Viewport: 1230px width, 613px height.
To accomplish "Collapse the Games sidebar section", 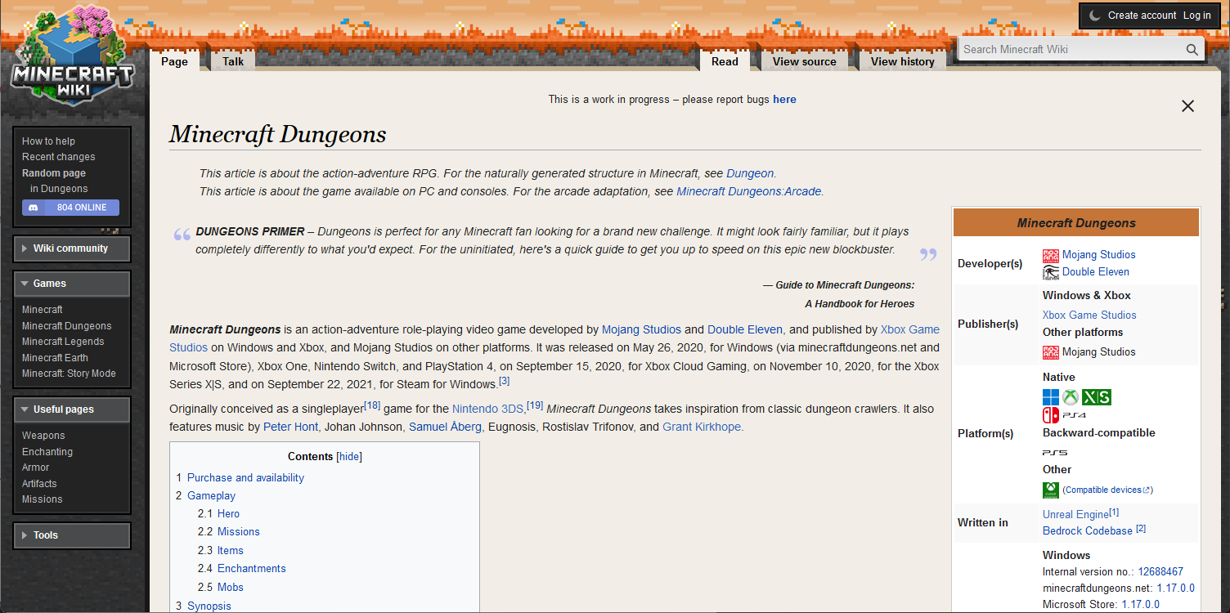I will (72, 284).
